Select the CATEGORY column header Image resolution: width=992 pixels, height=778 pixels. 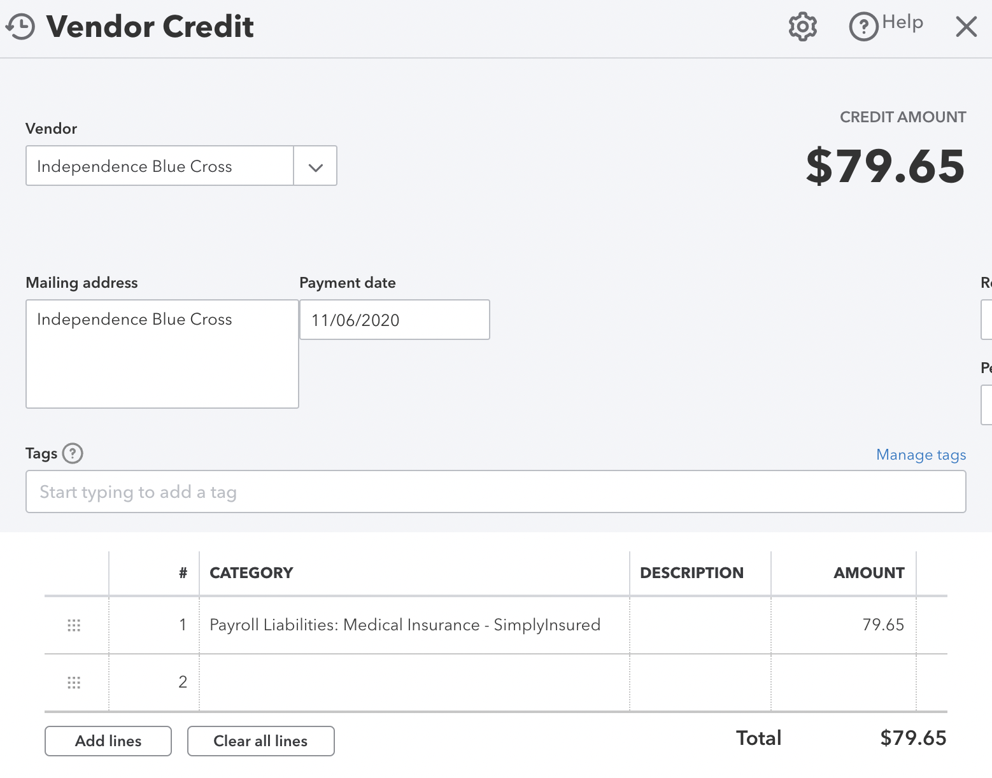(x=251, y=572)
